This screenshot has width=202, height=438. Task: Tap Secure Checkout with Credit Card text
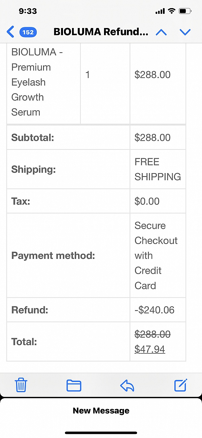[156, 255]
